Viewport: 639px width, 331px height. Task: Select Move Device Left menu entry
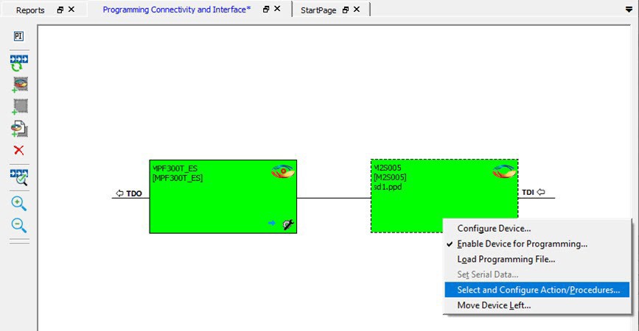[494, 305]
